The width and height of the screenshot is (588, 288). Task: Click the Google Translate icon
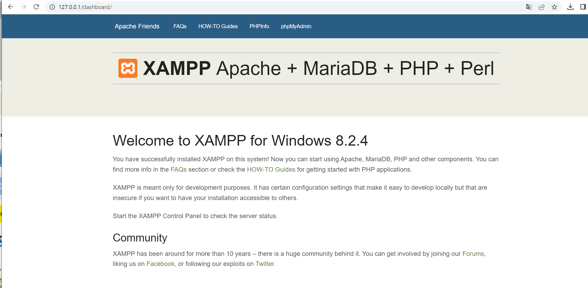(x=529, y=7)
